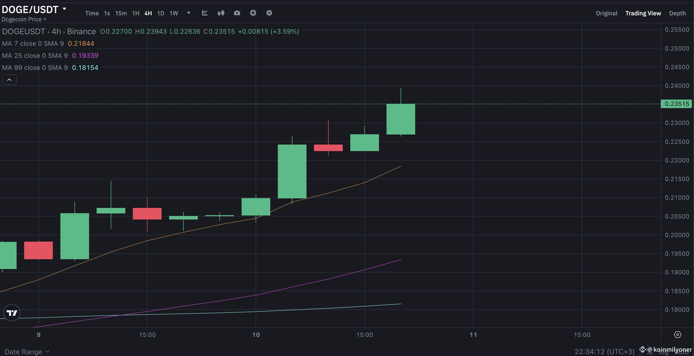The image size is (694, 356).
Task: Click the Binance logo near the watermark
Action: [x=643, y=350]
